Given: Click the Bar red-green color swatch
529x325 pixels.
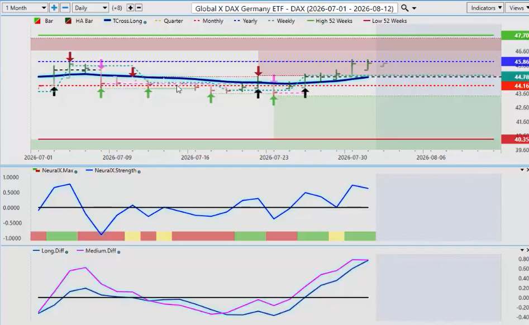Looking at the screenshot, I should point(37,21).
